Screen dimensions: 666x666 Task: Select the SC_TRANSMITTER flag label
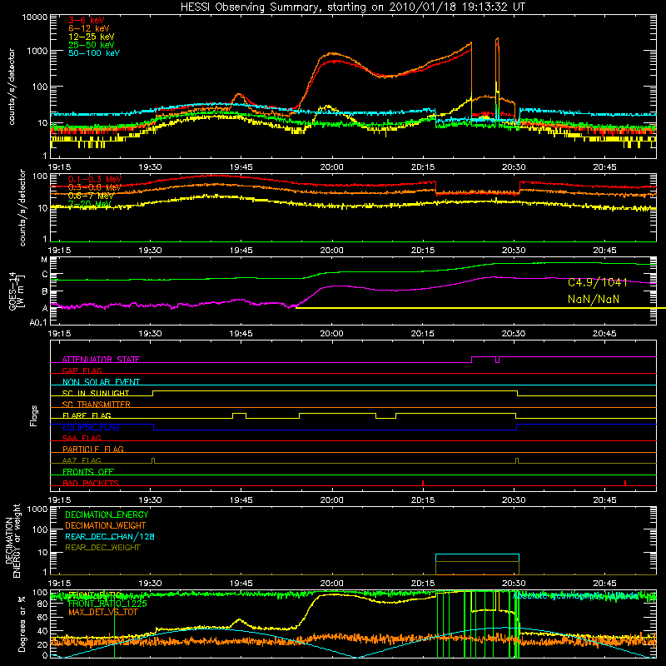[96, 404]
